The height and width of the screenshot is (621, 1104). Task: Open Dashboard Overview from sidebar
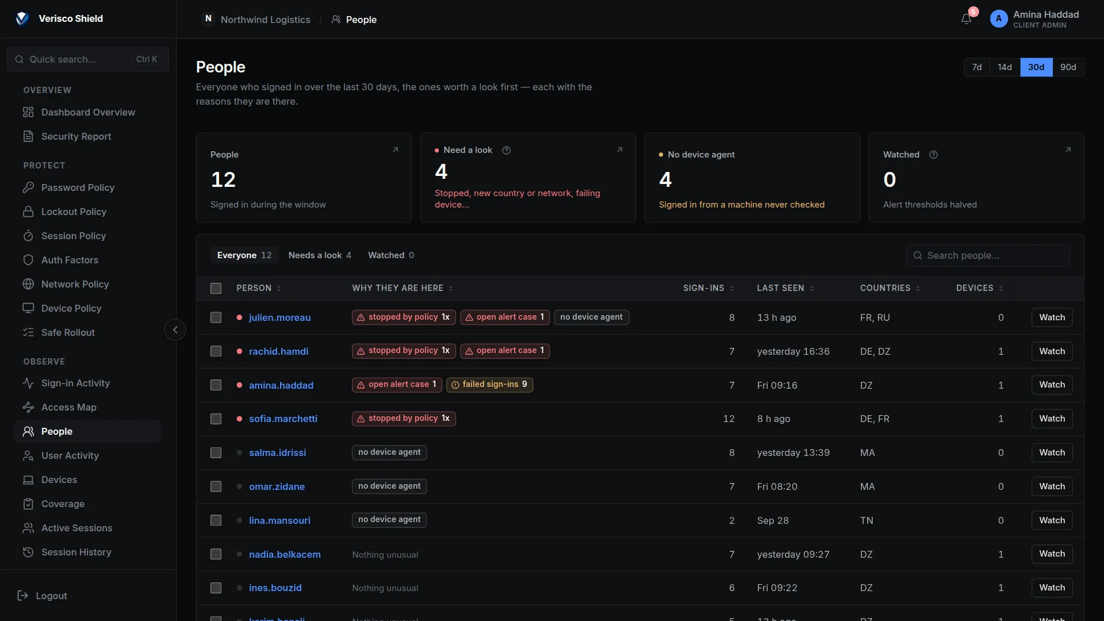click(x=88, y=112)
